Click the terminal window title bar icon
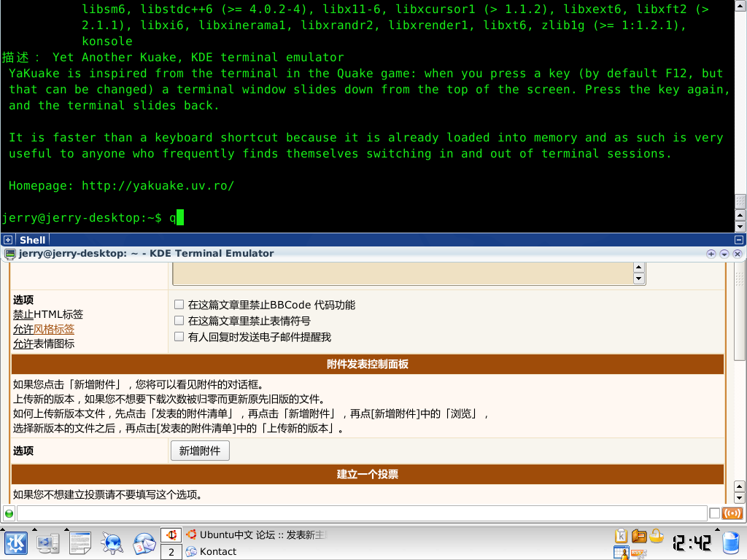Viewport: 747px width, 560px height. pos(10,254)
